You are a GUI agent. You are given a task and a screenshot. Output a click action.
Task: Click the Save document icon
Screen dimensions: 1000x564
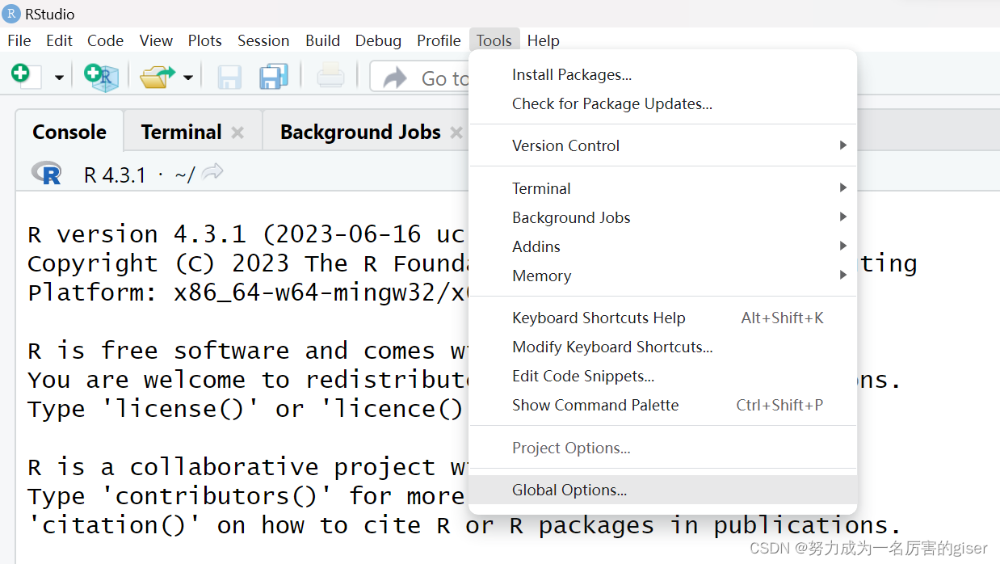229,77
